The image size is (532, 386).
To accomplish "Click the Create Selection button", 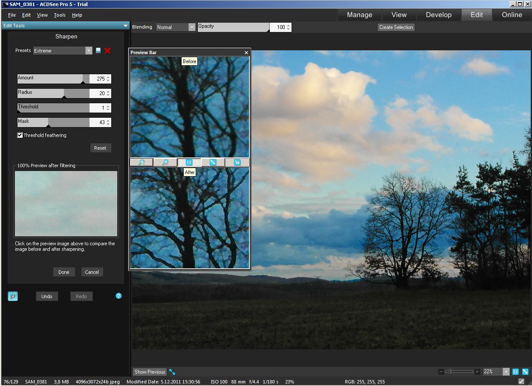I will 396,27.
